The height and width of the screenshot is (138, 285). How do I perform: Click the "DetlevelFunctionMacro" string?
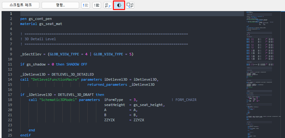(x=55, y=79)
